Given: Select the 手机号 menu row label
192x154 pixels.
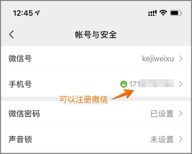Looking at the screenshot, I should [x=20, y=84].
